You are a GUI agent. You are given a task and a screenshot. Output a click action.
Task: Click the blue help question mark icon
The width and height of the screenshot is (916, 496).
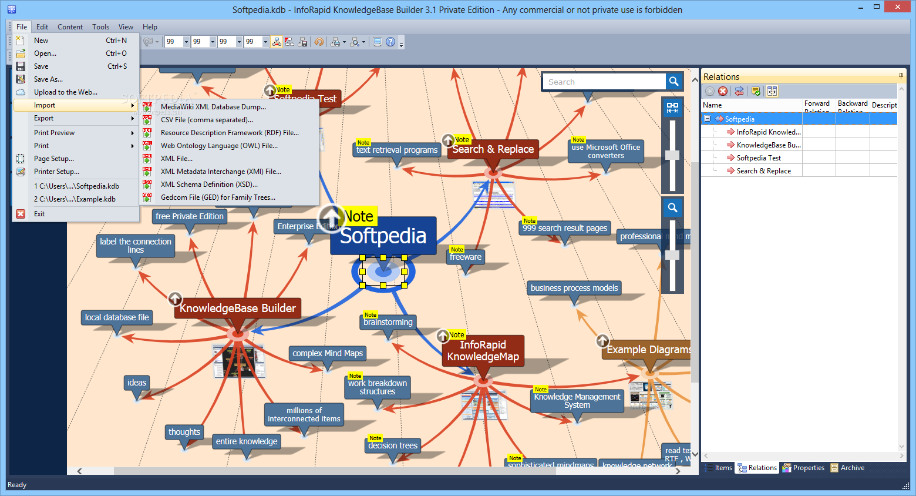(x=390, y=42)
